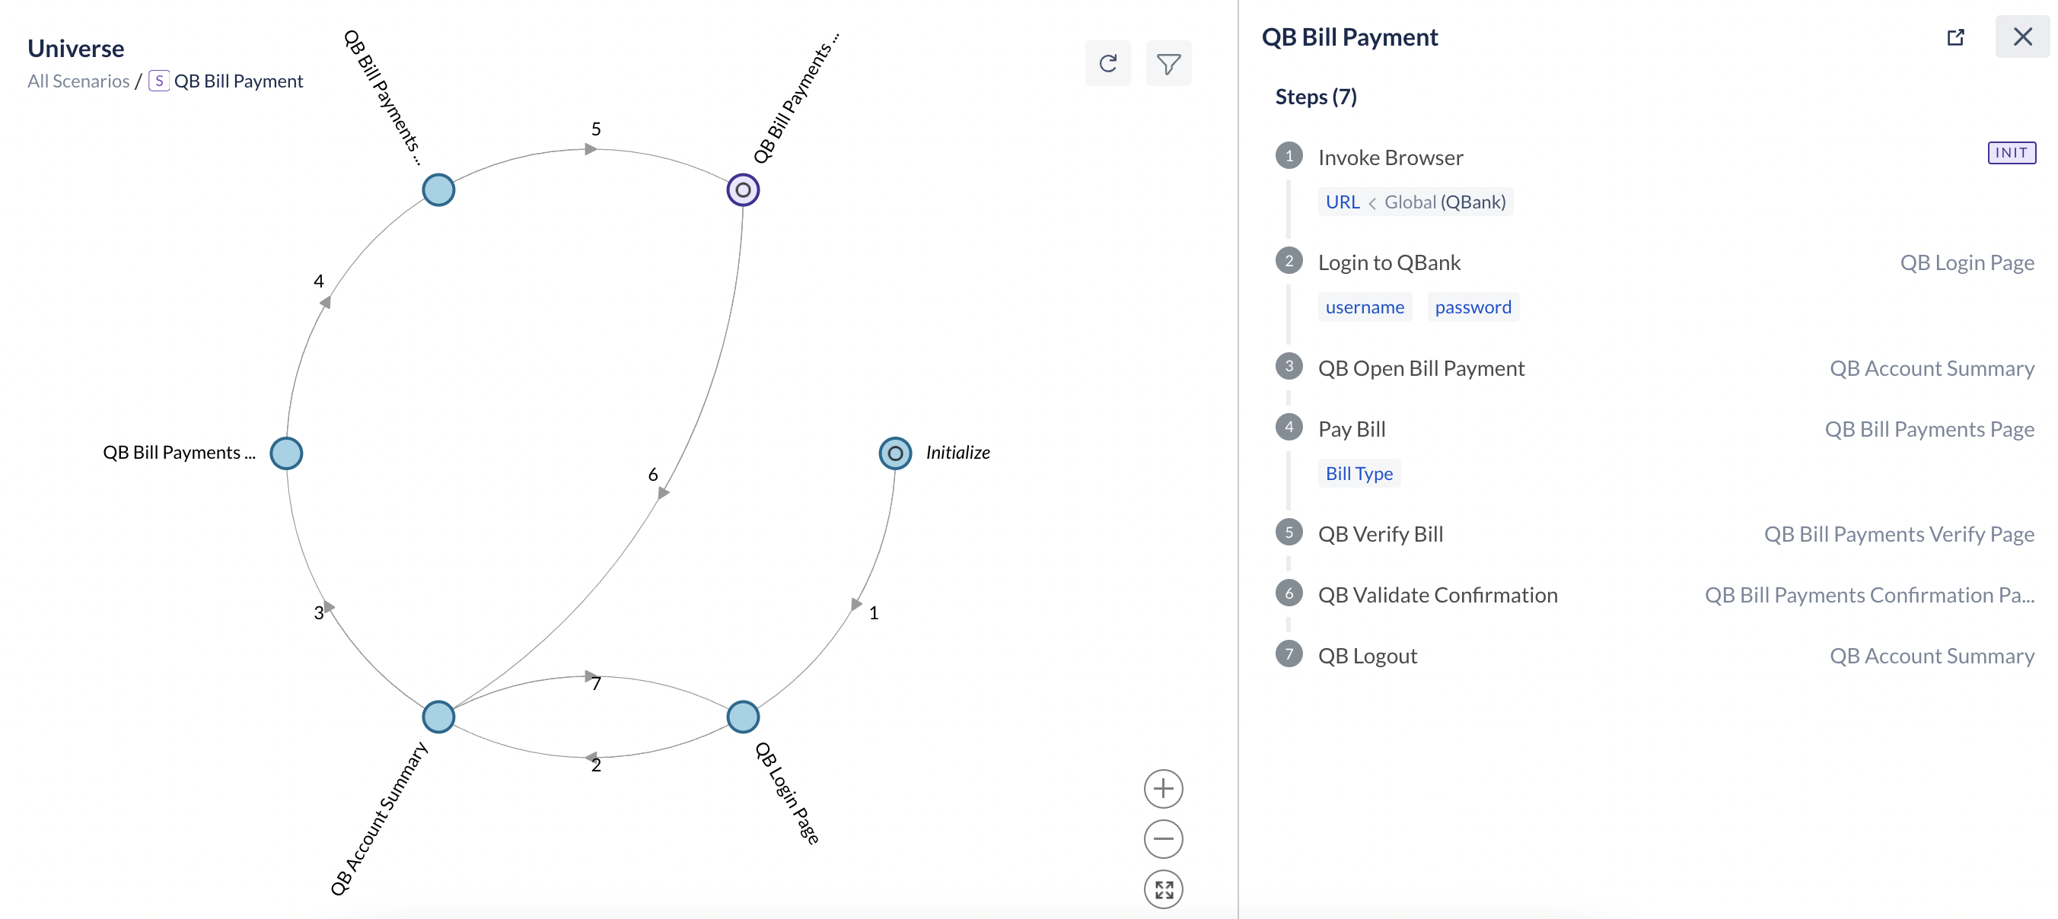This screenshot has height=919, width=2058.
Task: Open the filter funnel icon
Action: (x=1168, y=63)
